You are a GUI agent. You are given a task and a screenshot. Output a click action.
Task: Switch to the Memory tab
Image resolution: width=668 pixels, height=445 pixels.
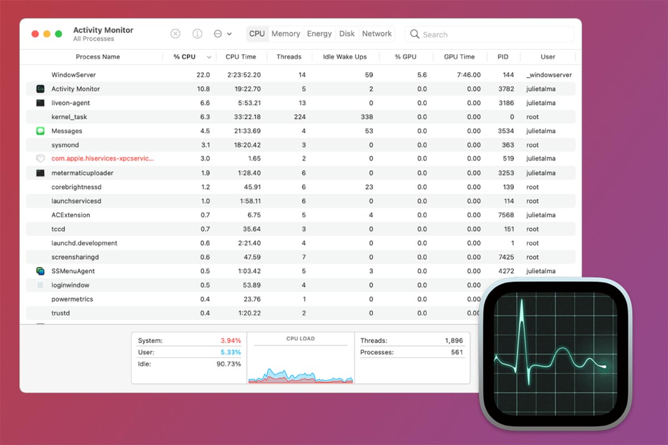(x=286, y=34)
